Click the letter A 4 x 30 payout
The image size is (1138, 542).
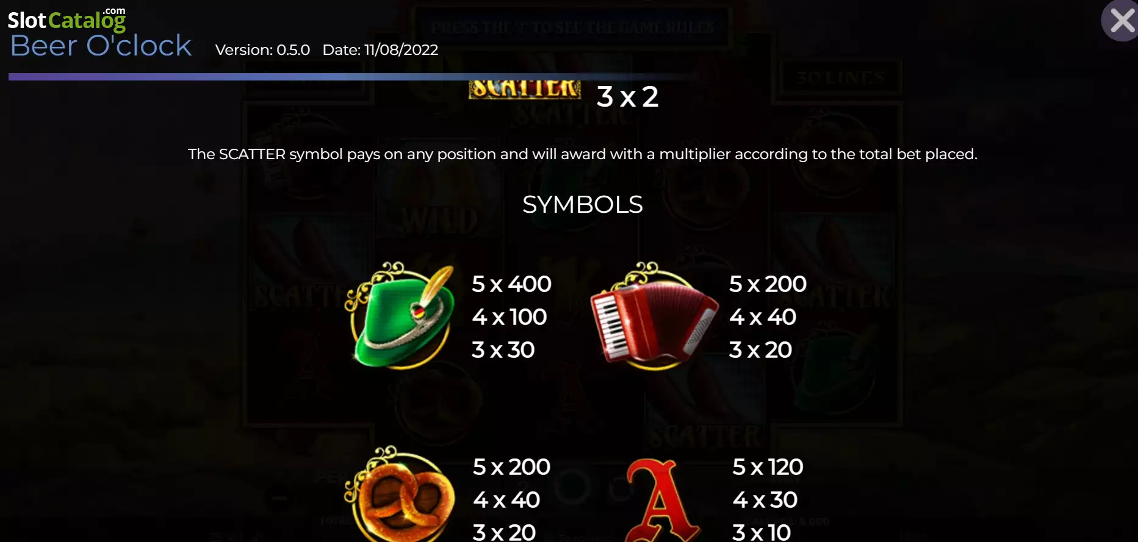click(x=765, y=500)
